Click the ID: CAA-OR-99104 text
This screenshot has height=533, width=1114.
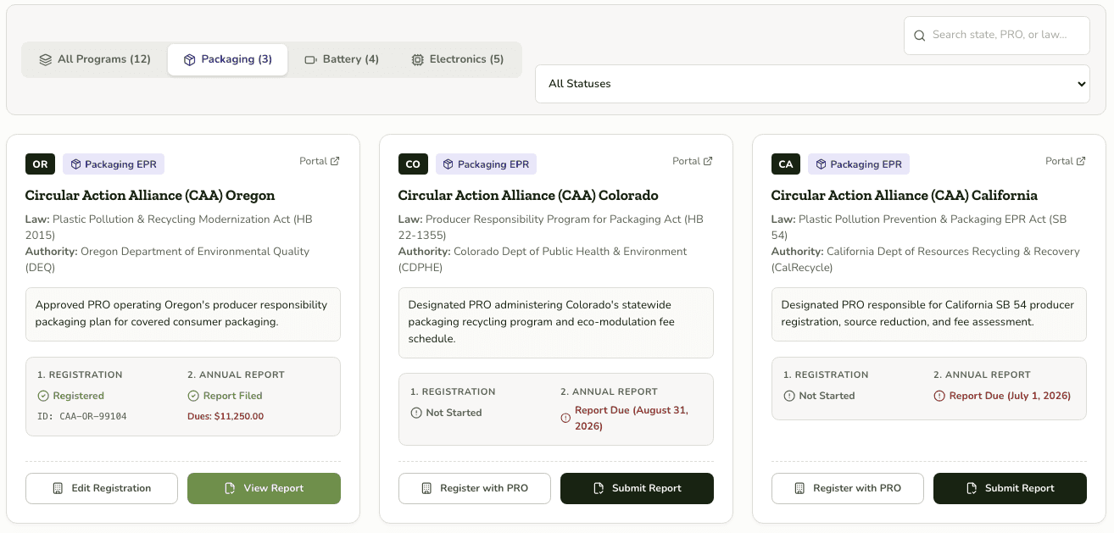tap(82, 416)
